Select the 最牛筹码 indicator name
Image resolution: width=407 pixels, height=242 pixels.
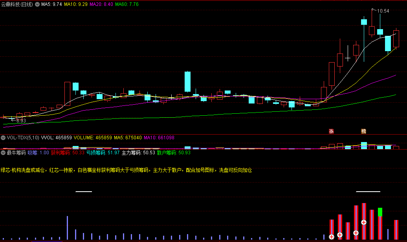click(x=16, y=153)
